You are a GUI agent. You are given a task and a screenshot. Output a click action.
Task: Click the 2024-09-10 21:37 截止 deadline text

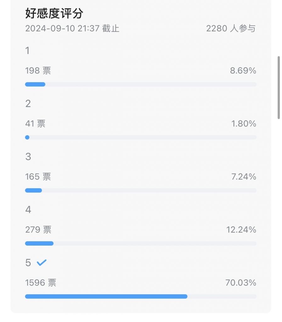tap(72, 28)
